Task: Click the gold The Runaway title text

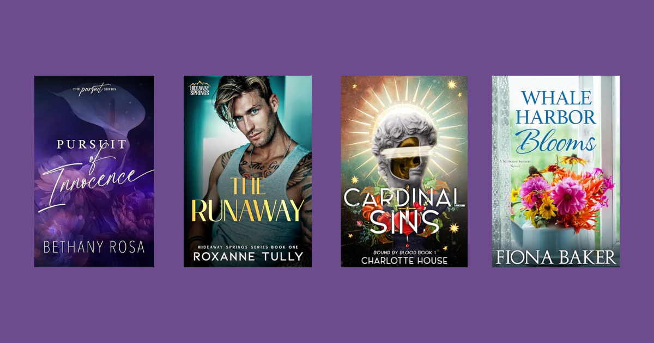Action: tap(248, 200)
